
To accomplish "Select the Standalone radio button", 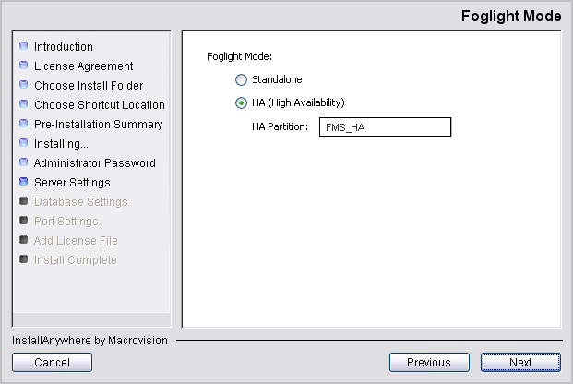I will (x=242, y=80).
